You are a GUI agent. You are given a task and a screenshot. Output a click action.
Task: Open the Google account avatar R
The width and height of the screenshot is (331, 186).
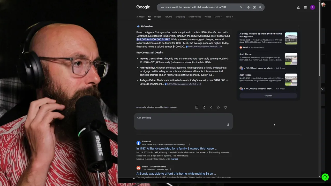(x=312, y=7)
